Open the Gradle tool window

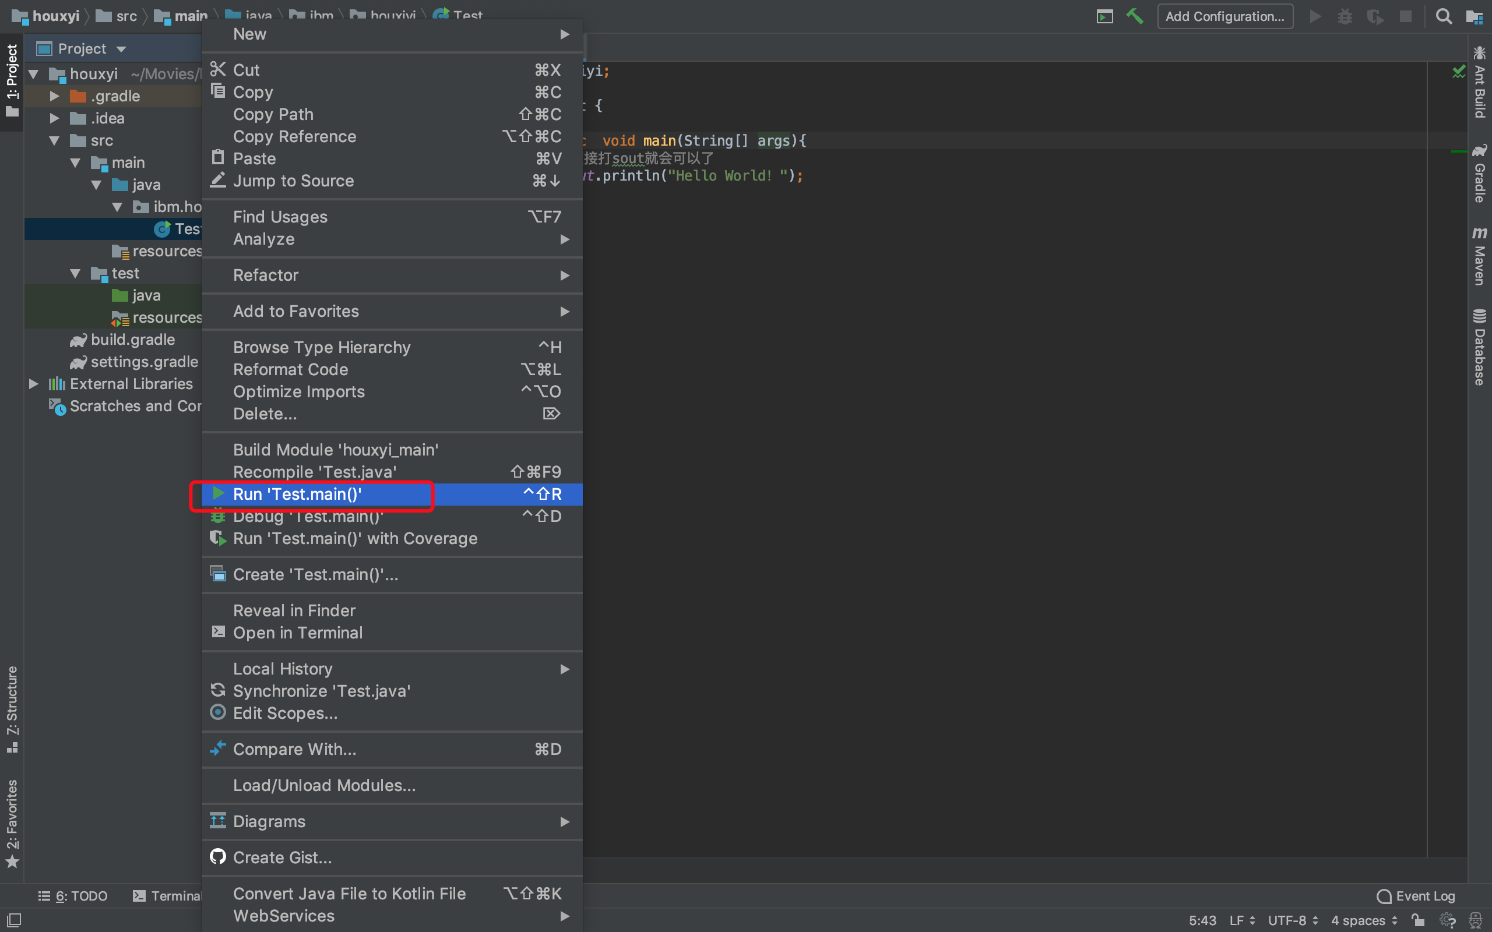pyautogui.click(x=1479, y=174)
